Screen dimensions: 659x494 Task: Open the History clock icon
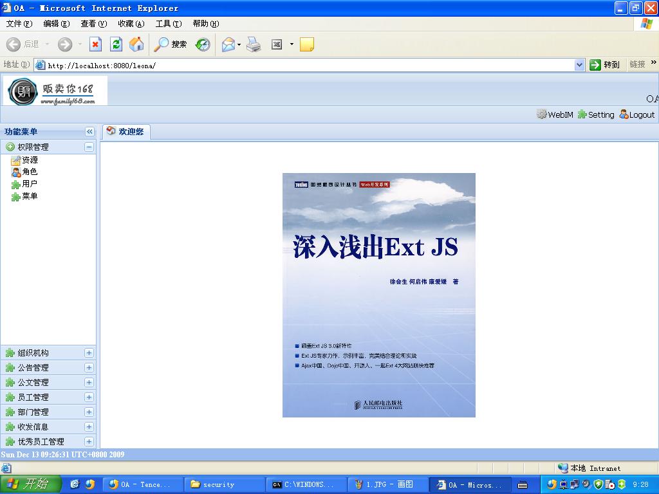203,44
